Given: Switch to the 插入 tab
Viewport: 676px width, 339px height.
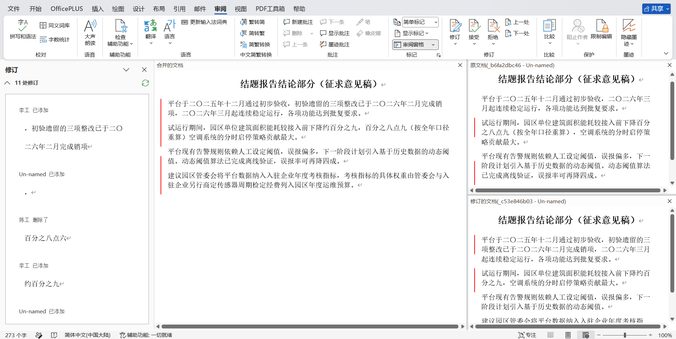Looking at the screenshot, I should [x=98, y=9].
